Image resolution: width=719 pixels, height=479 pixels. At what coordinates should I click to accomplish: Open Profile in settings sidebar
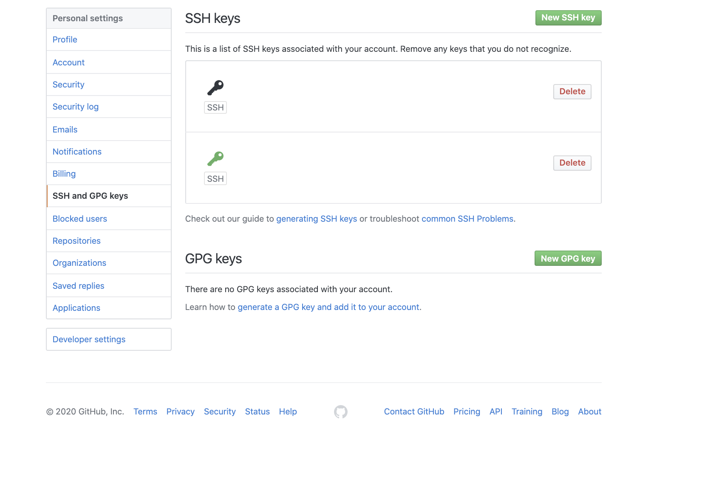coord(65,39)
